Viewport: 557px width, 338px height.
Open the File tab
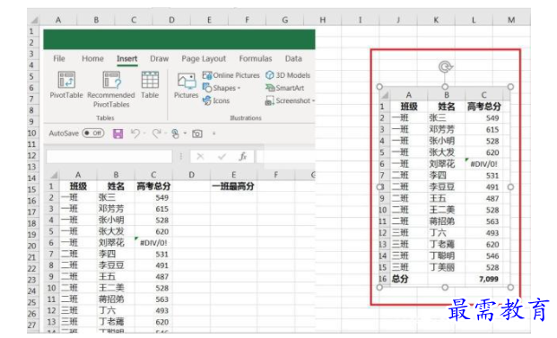point(59,58)
